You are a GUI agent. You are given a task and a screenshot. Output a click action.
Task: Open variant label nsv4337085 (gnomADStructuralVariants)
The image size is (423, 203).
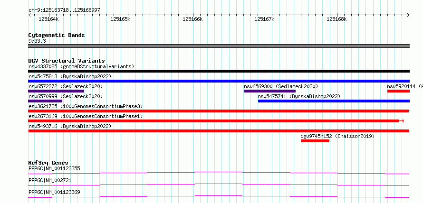pos(81,66)
